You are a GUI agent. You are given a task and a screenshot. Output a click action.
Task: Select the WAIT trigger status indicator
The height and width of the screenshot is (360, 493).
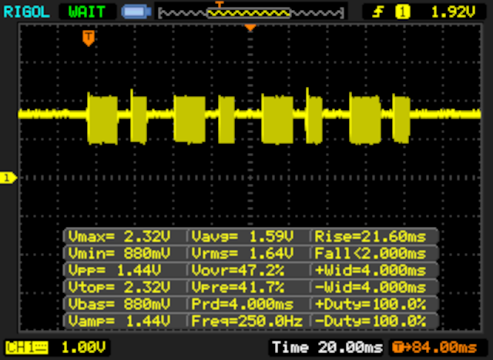(x=87, y=12)
